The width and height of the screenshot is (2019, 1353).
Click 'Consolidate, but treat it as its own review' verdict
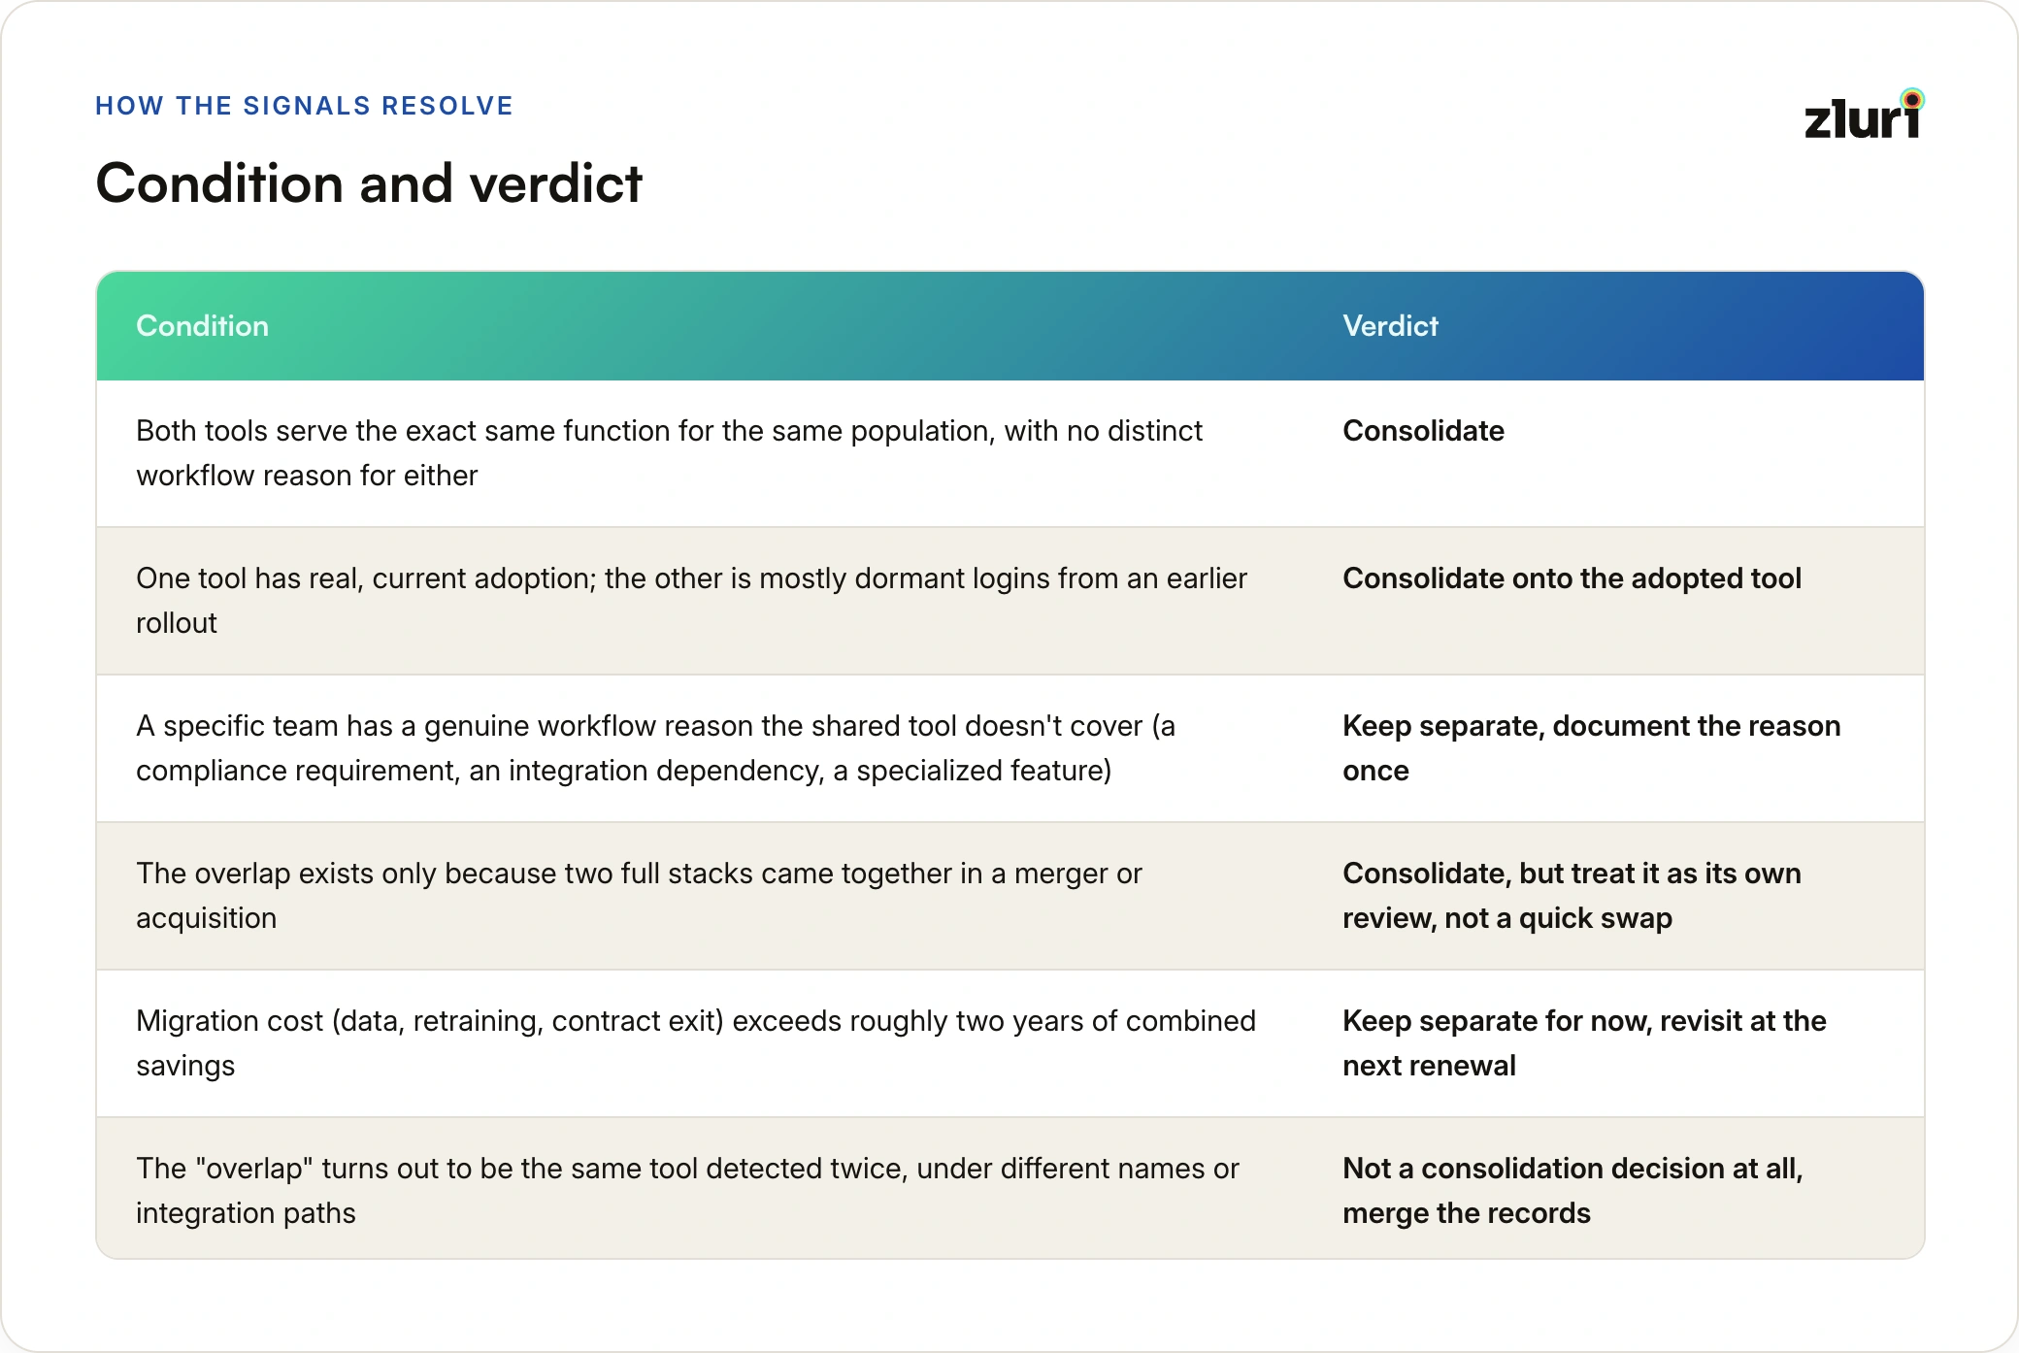(1572, 896)
